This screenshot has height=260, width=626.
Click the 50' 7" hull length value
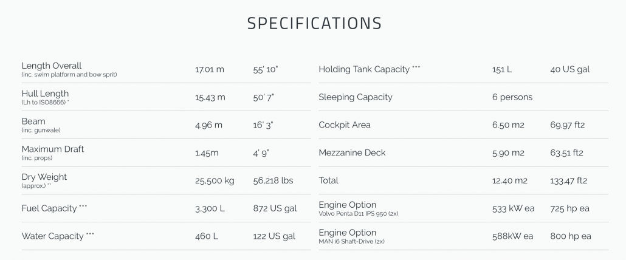point(264,97)
